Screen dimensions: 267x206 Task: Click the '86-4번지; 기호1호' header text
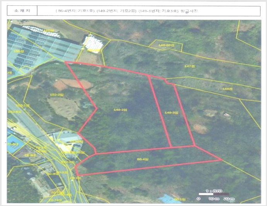pyautogui.click(x=76, y=11)
